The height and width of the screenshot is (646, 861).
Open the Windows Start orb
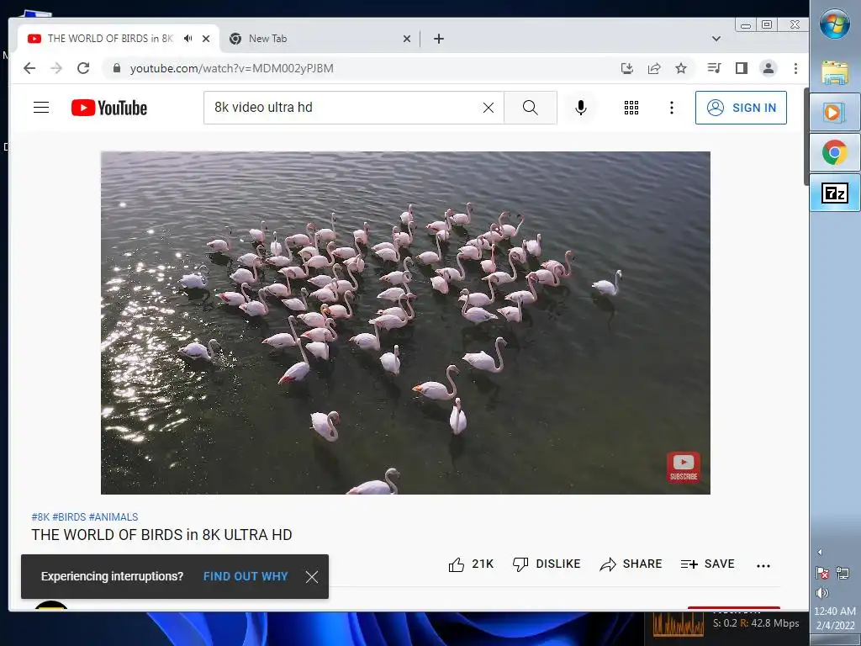pos(835,23)
